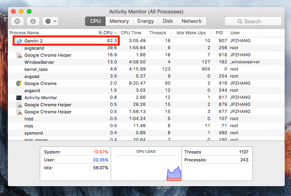Toggle sort order on % CPU column

point(103,33)
